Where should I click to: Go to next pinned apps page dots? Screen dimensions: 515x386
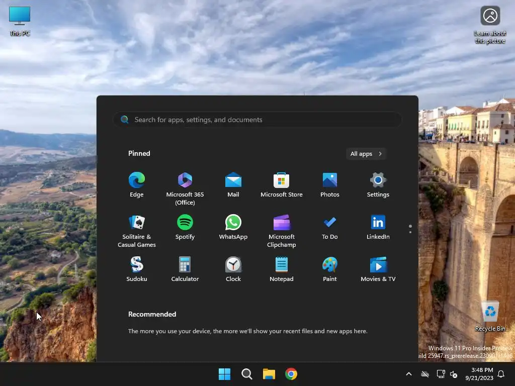pos(410,229)
